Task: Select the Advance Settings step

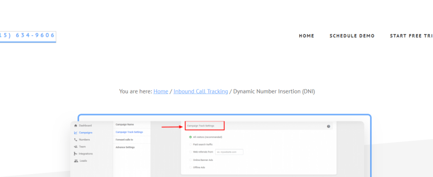Action: [125, 147]
